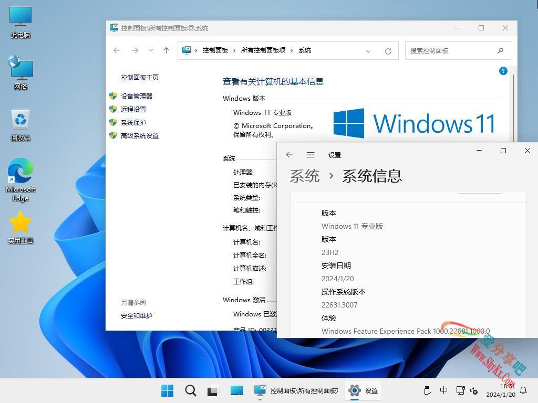Open the Network desktop icon
The image size is (538, 403).
20,72
